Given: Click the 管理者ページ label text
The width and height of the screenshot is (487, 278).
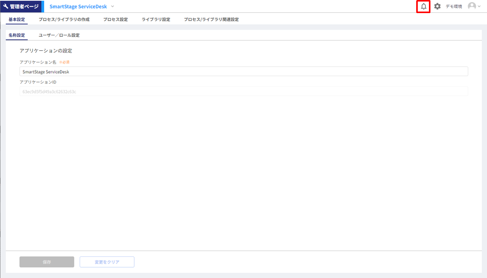Looking at the screenshot, I should click(x=24, y=7).
